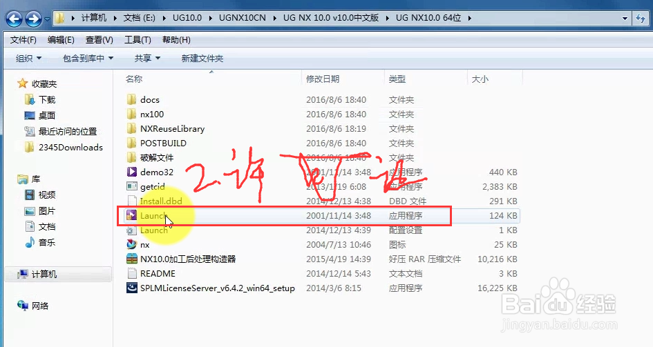The width and height of the screenshot is (653, 347).
Task: Select the docs folder icon
Action: pyautogui.click(x=131, y=99)
